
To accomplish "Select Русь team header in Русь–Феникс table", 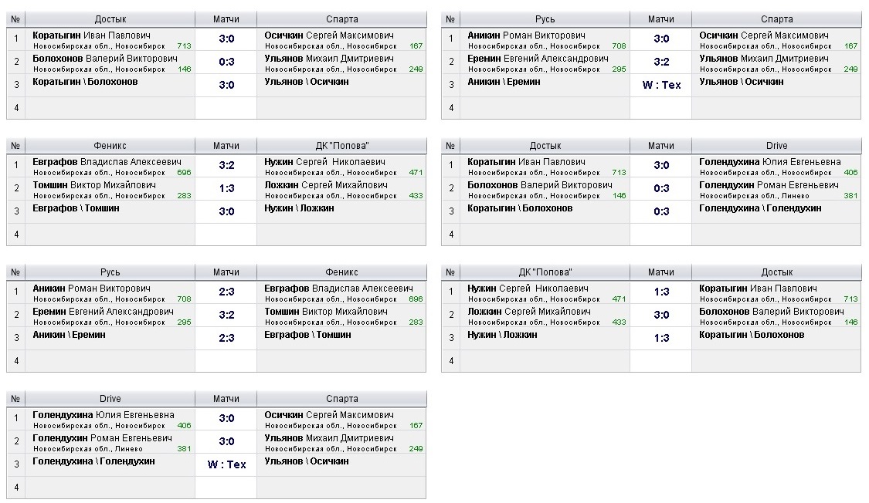I will point(110,272).
